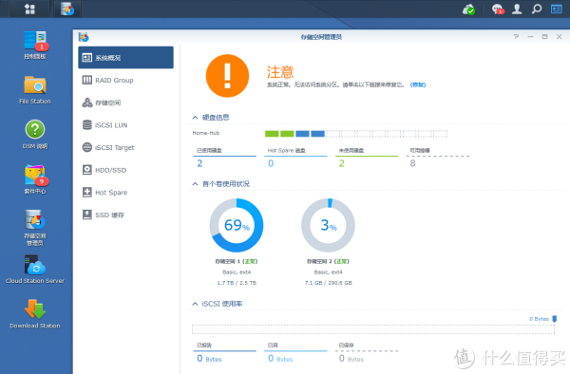Click the magnifier search icon in top bar
The height and width of the screenshot is (374, 570).
pos(537,9)
